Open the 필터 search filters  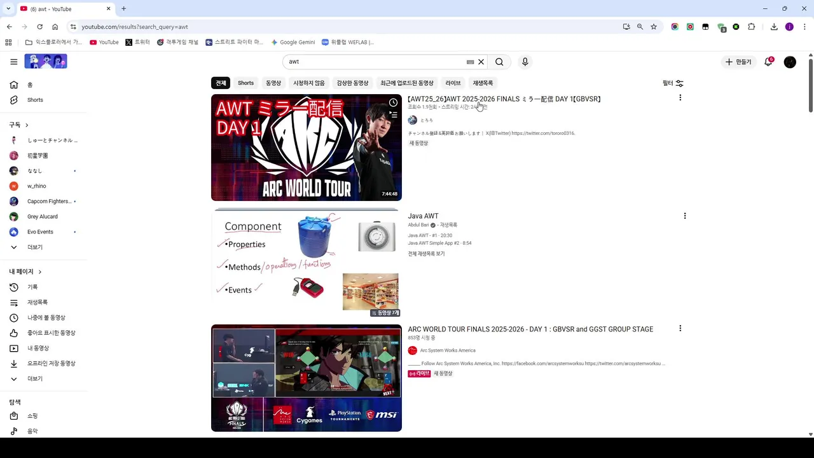point(673,83)
